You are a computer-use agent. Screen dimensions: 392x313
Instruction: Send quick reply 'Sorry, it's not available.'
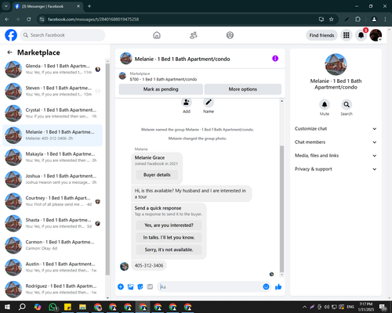pyautogui.click(x=169, y=250)
